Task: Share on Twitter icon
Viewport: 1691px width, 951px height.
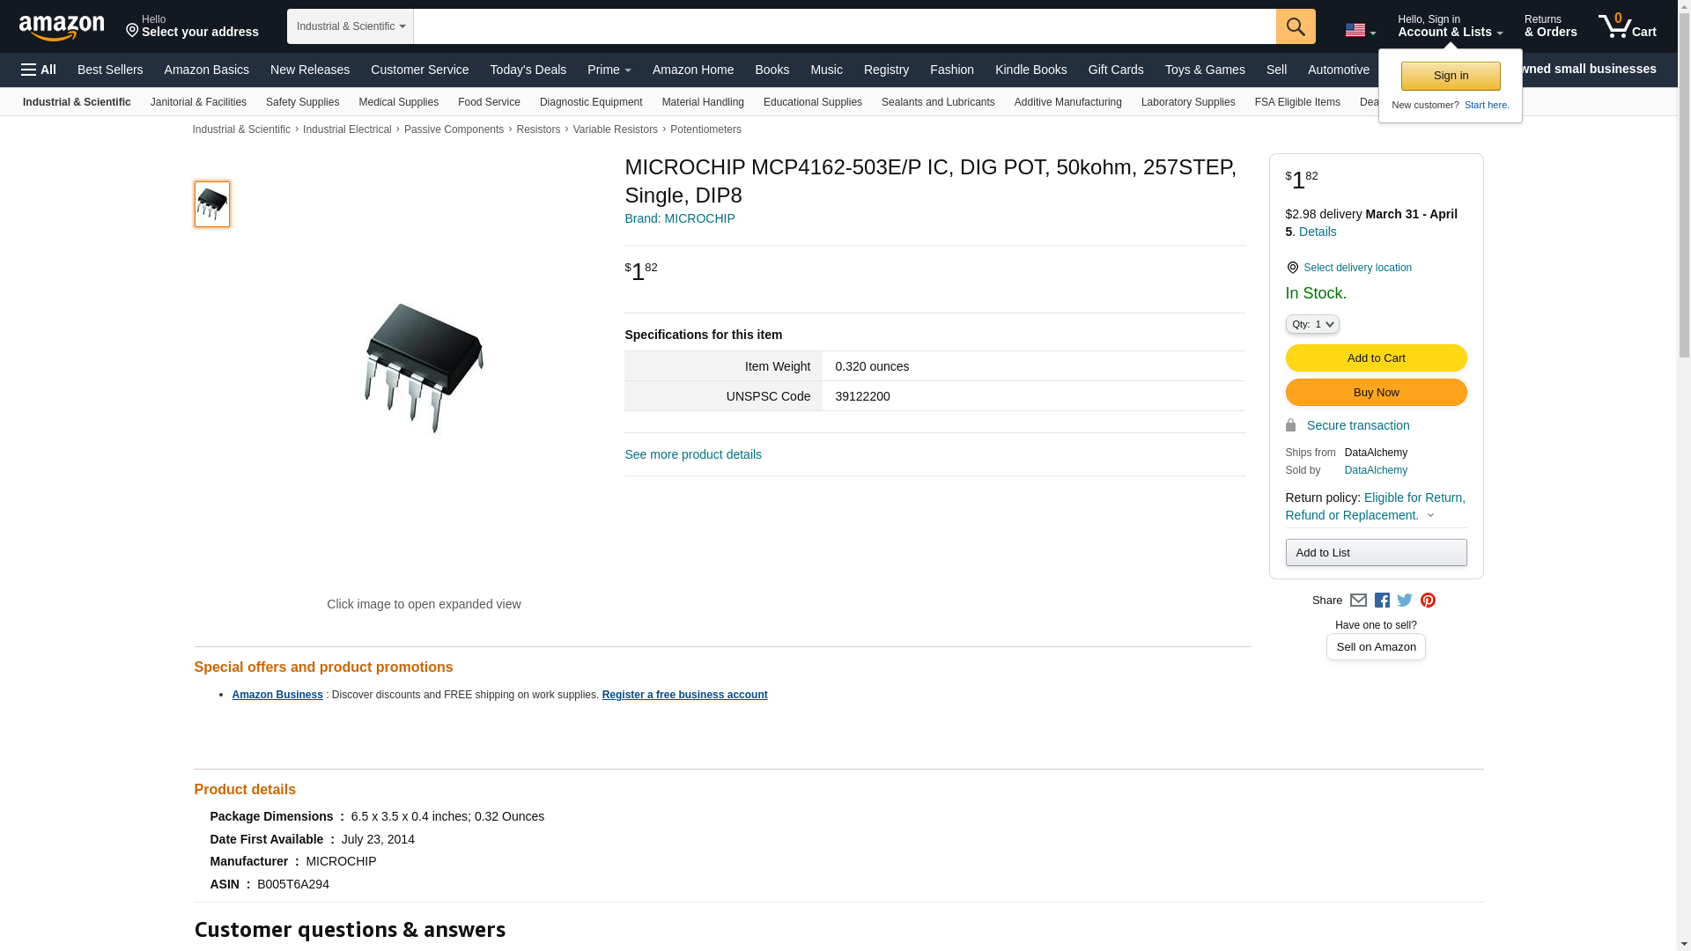Action: click(x=1405, y=601)
